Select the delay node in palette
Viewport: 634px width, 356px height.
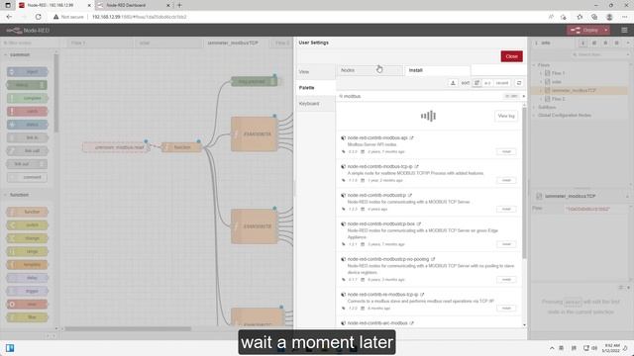pos(27,278)
